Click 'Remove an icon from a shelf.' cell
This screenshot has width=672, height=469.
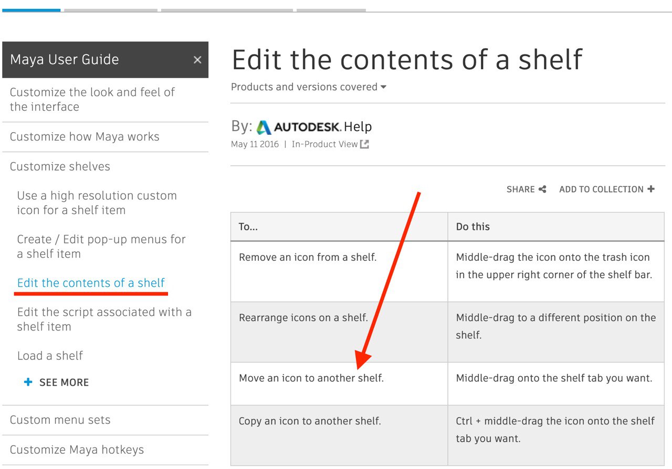[x=339, y=271]
